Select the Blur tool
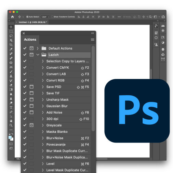This screenshot has height=173, width=173. 11,94
